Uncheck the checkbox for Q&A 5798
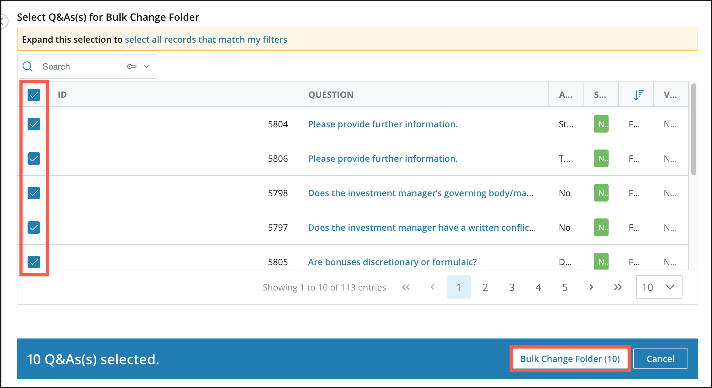This screenshot has width=712, height=388. tap(34, 193)
